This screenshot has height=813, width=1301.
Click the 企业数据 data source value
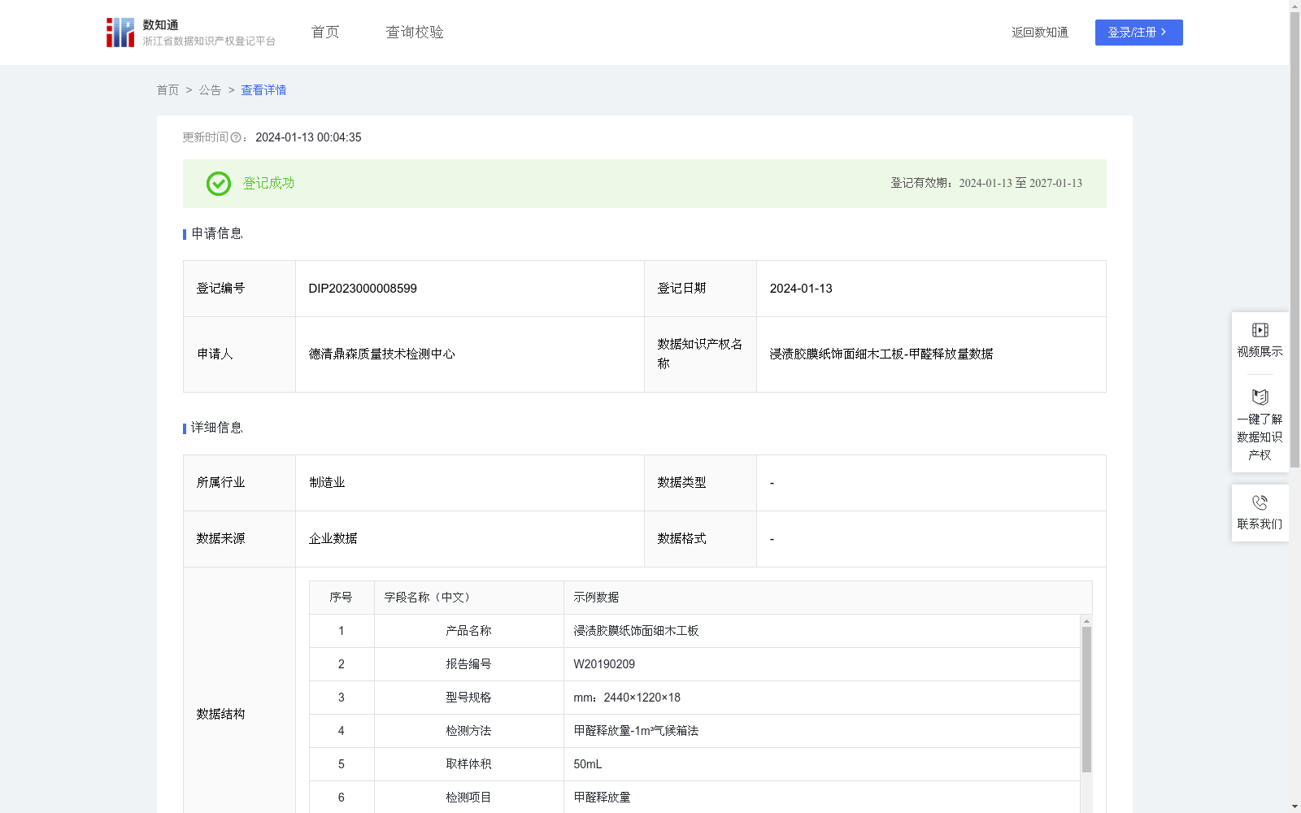[333, 539]
